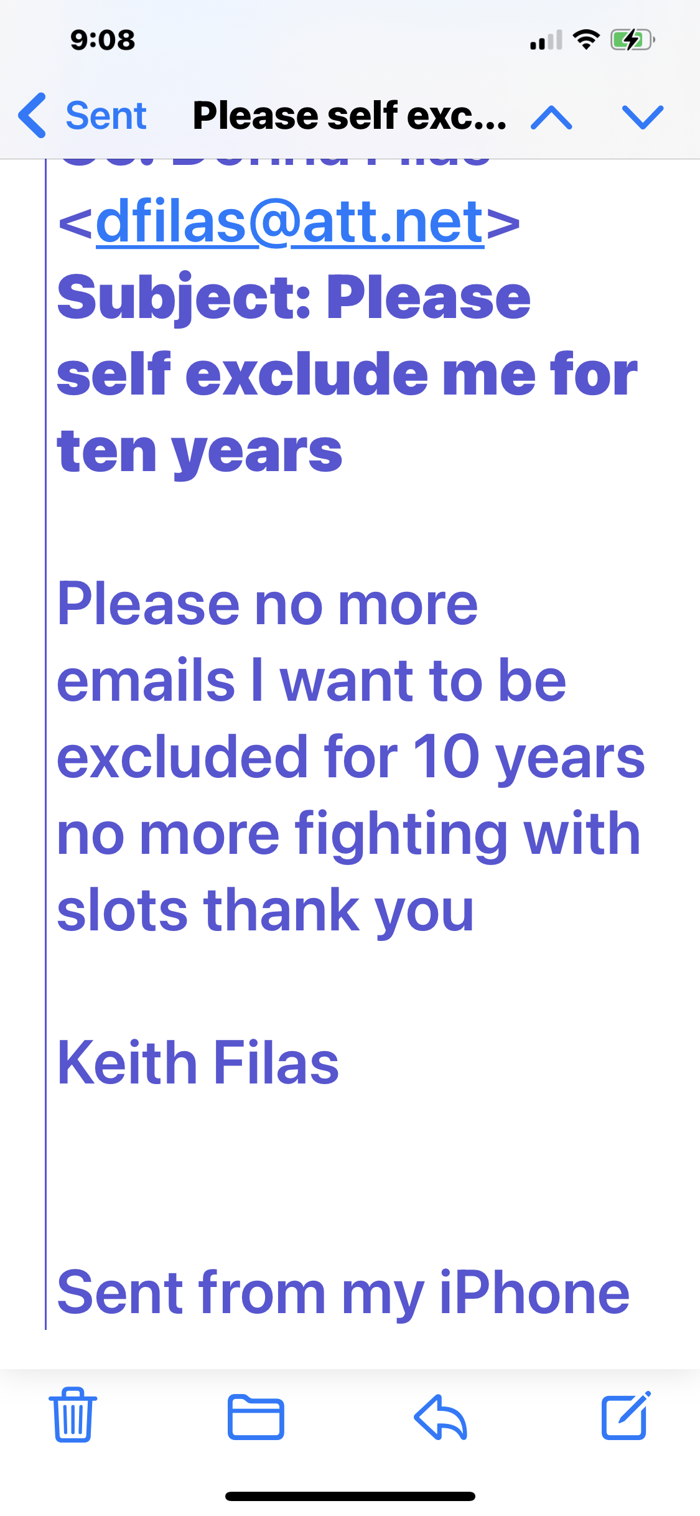Move message using the folder icon

click(x=256, y=1417)
